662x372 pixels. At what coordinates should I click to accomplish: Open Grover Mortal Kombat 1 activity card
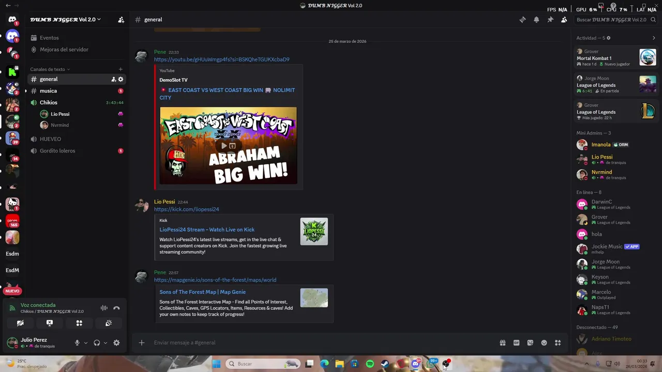[616, 57]
